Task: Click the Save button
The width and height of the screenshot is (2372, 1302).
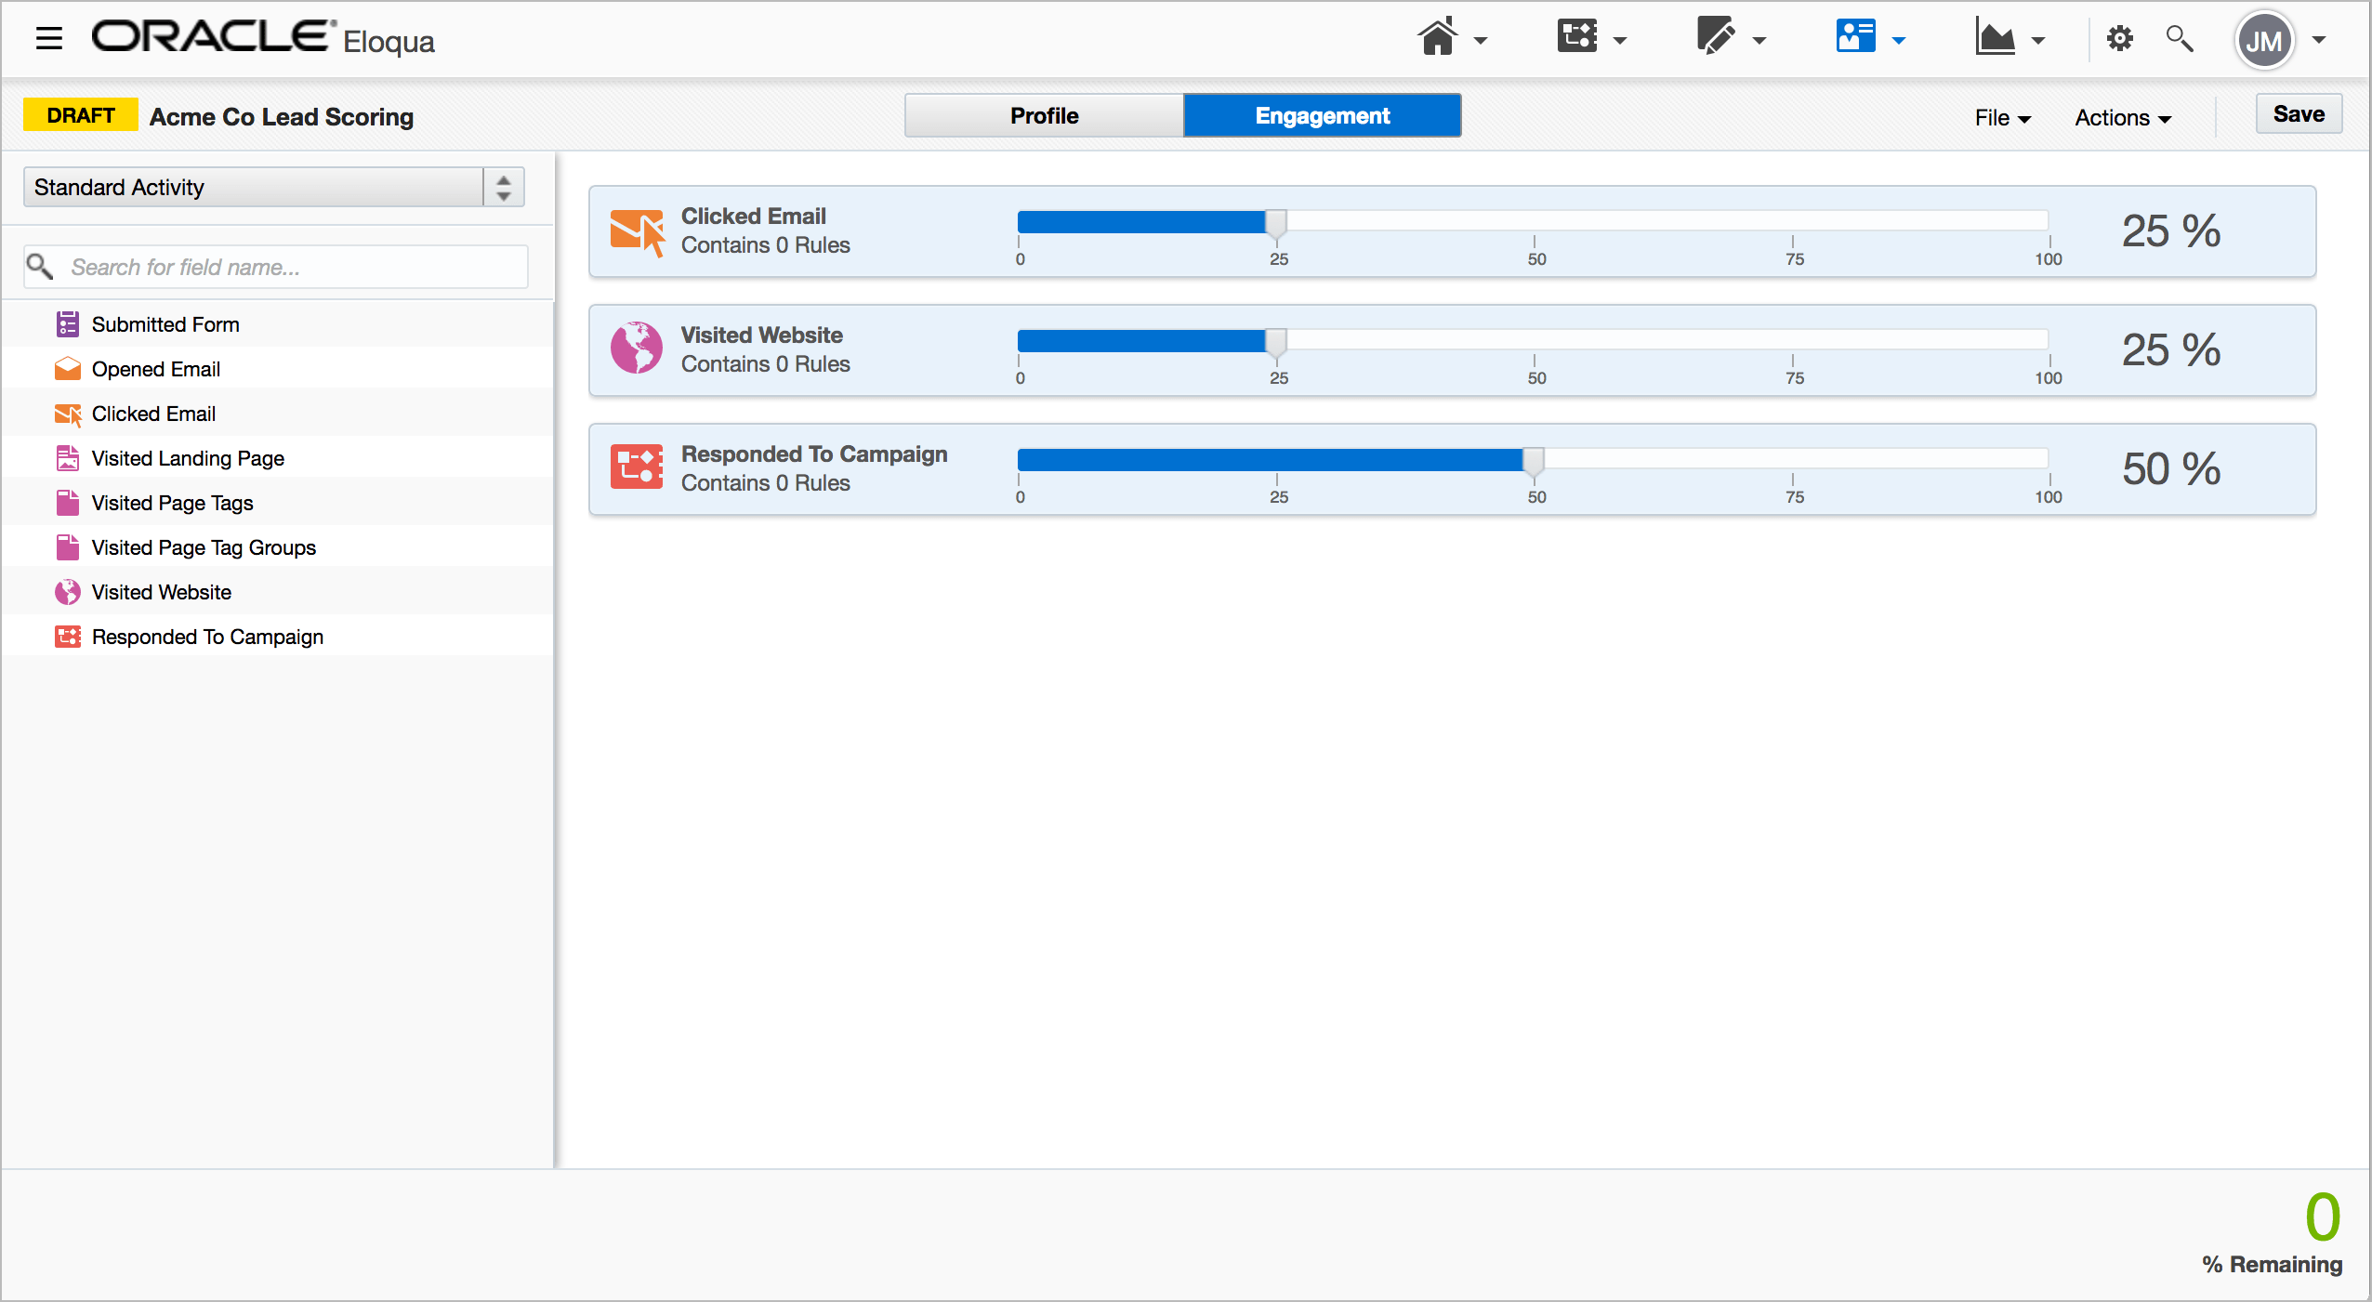Action: [2298, 114]
